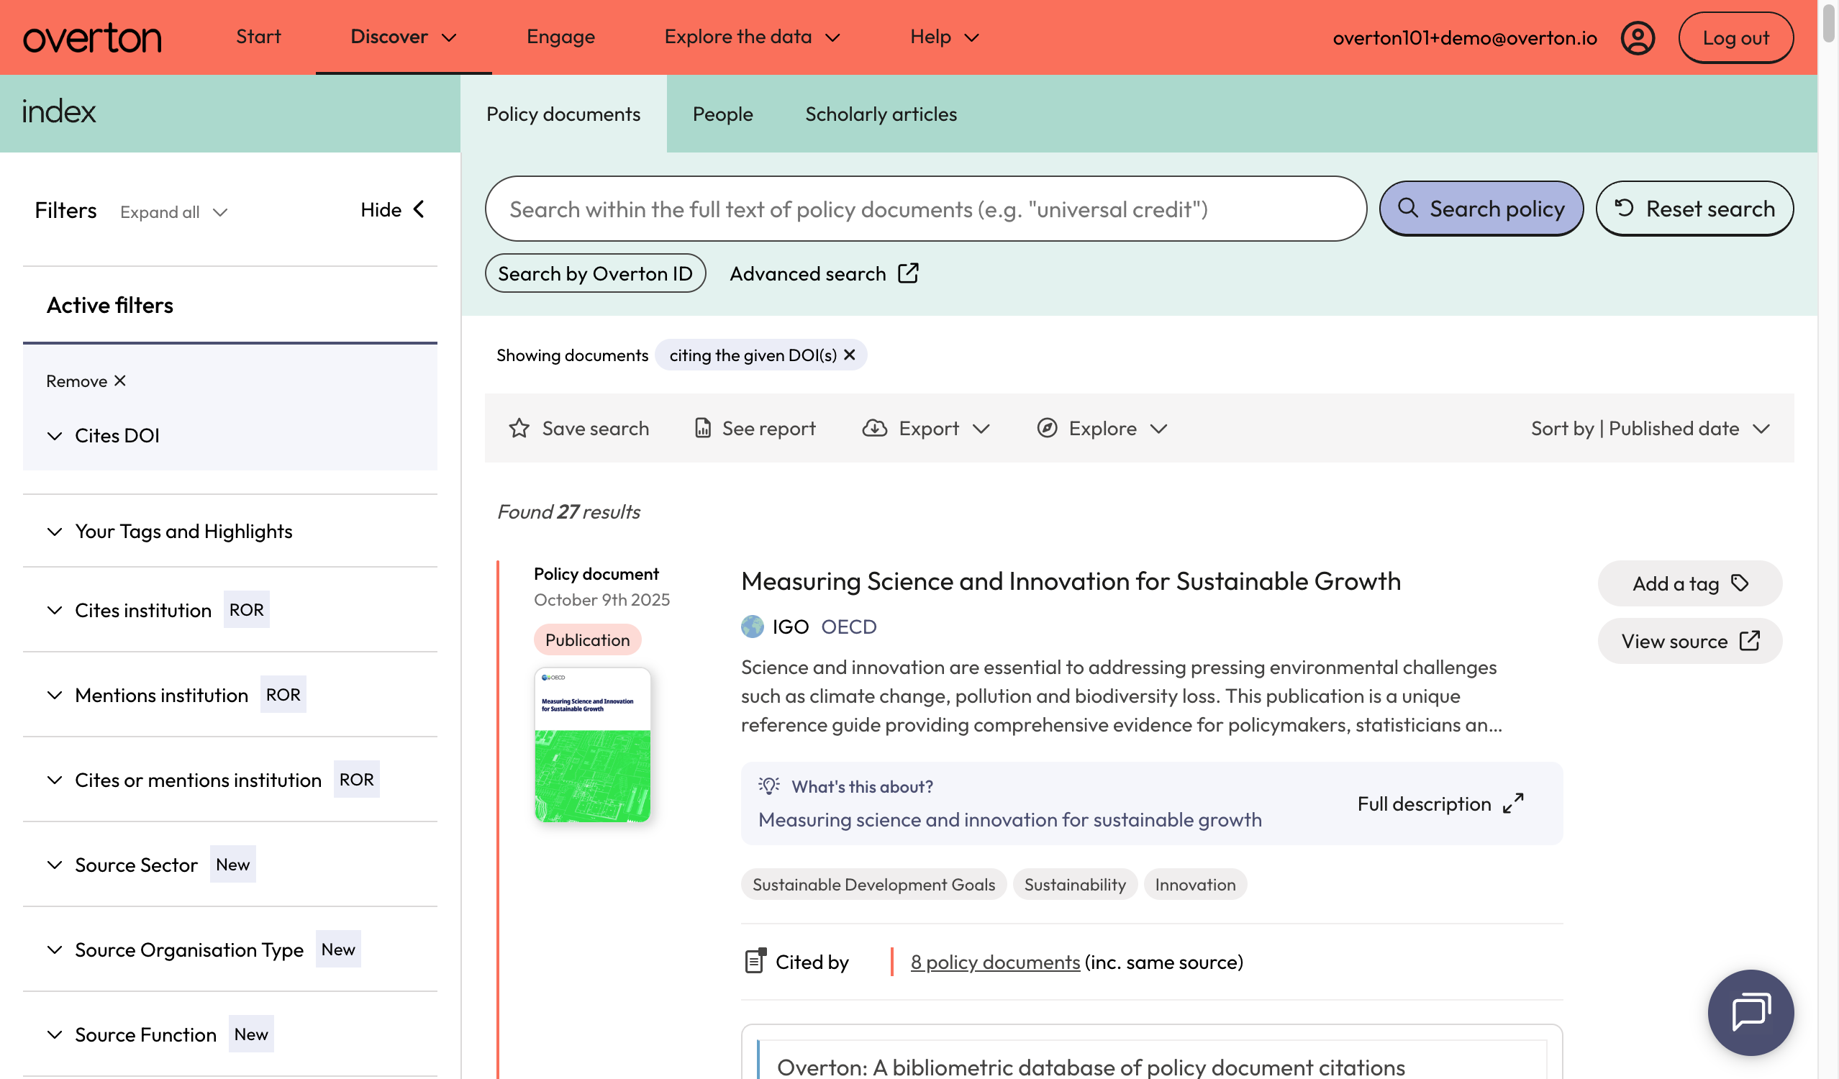Expand Cites or mentions institution filter
1839x1079 pixels.
(x=184, y=780)
